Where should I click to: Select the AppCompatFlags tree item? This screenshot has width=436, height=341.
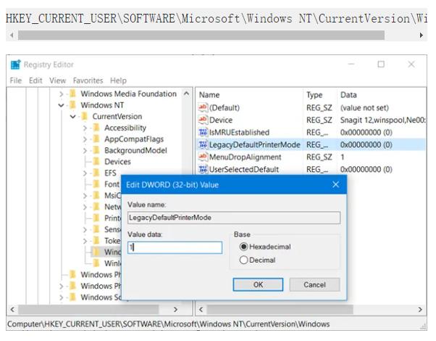click(134, 139)
